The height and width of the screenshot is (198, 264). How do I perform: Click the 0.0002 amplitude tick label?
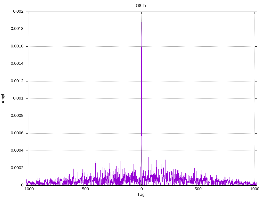coord(17,168)
